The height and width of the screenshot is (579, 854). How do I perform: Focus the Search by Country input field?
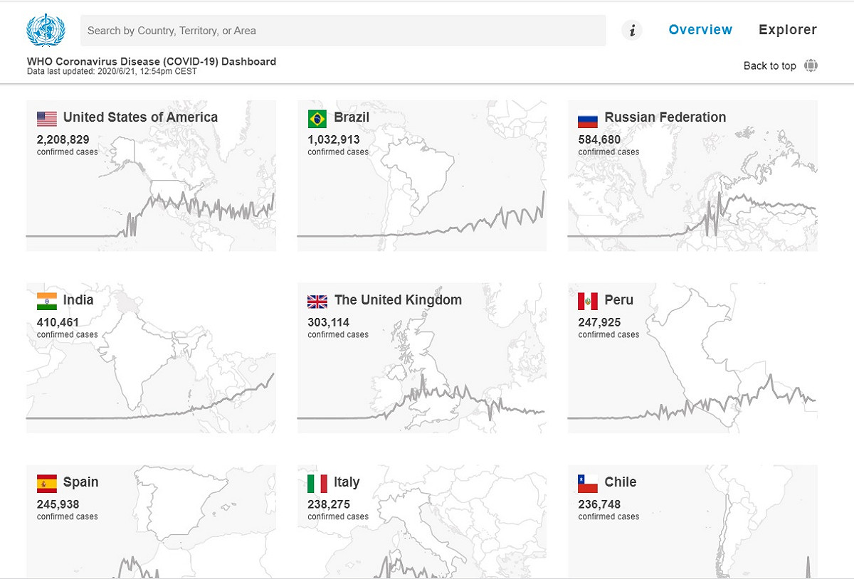click(x=343, y=31)
